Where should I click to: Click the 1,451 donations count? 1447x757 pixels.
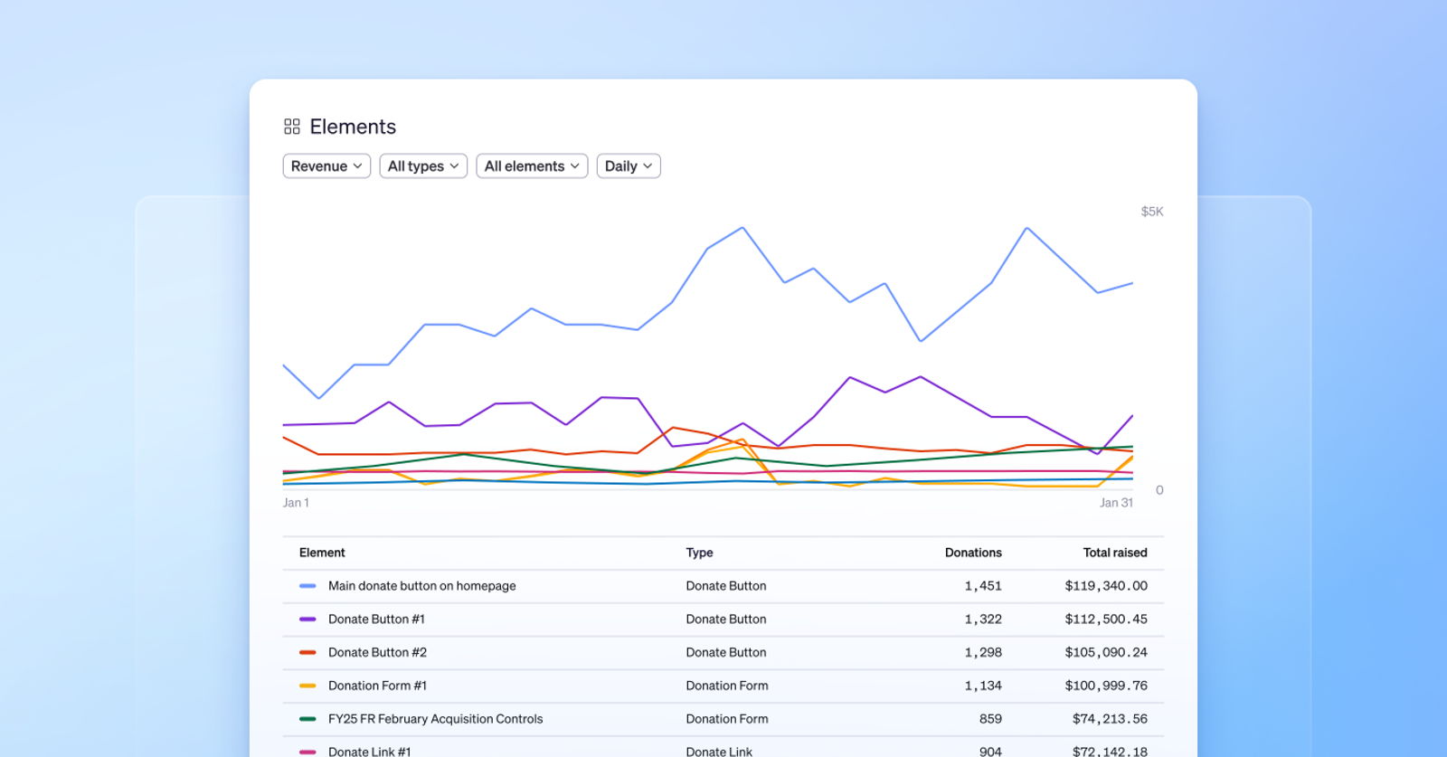tap(983, 586)
